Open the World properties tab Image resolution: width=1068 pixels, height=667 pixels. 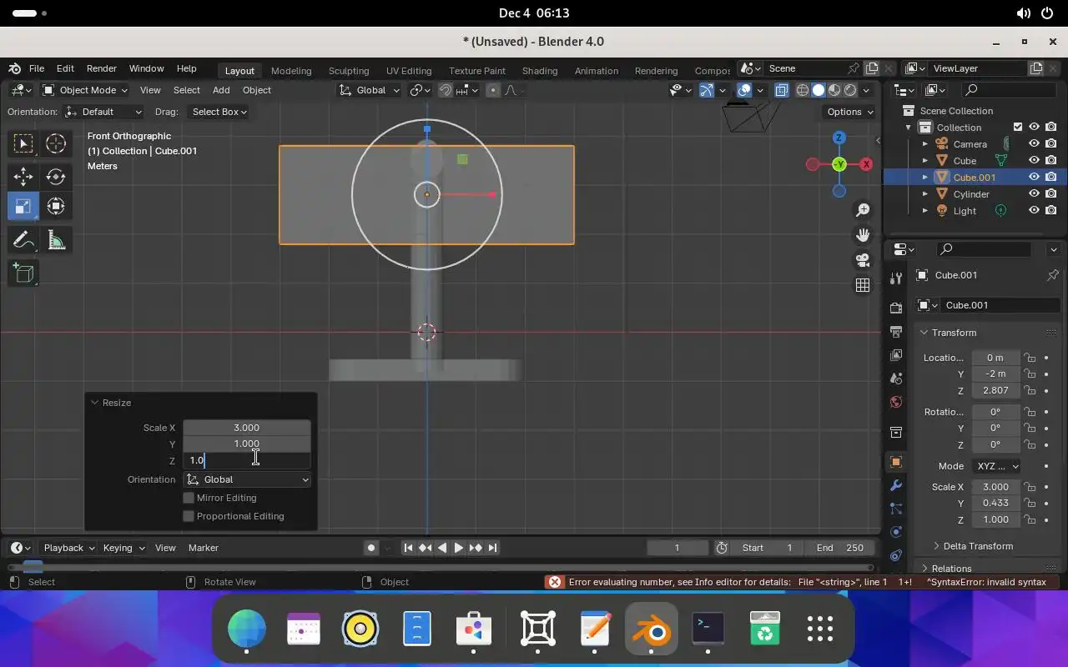(896, 402)
